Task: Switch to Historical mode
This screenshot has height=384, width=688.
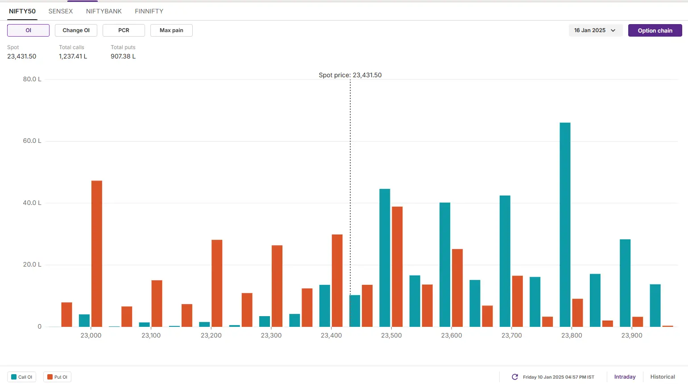Action: 663,377
